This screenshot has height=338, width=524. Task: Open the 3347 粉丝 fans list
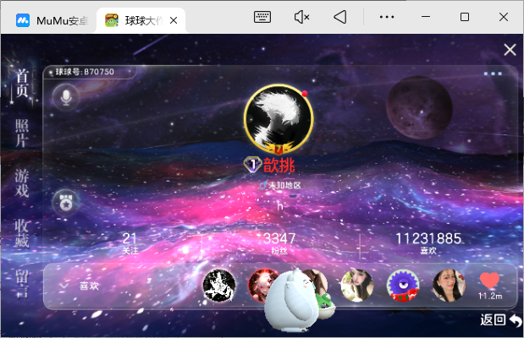279,243
